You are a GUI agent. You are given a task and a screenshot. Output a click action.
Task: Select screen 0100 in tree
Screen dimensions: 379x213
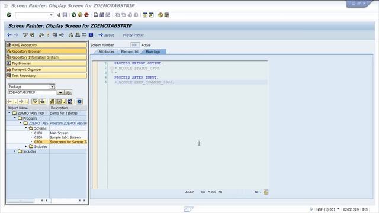pos(38,133)
